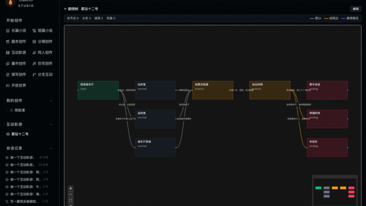This screenshot has width=366, height=206.
Task: Click the 结局 3 stat
Action: [x=98, y=18]
